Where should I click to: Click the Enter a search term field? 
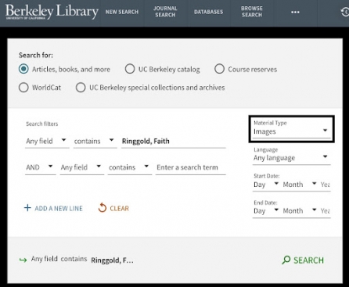[x=191, y=167]
